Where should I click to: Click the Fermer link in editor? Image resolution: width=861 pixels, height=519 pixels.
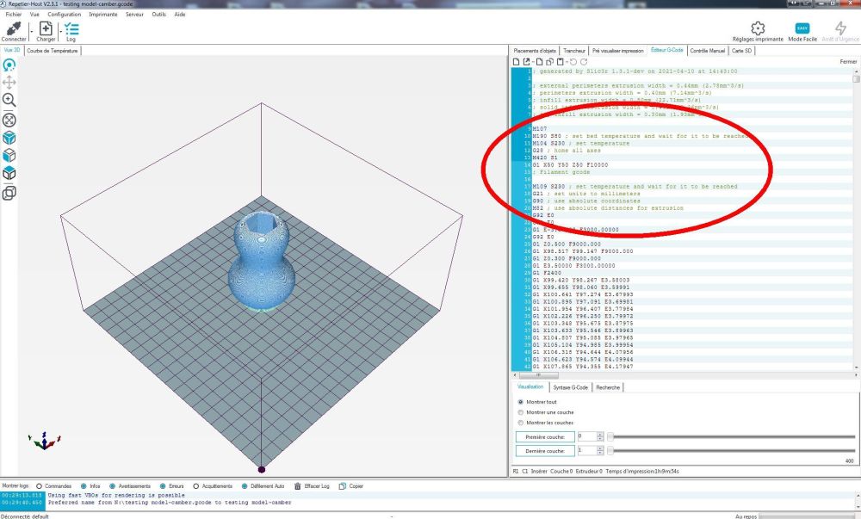[x=848, y=61]
